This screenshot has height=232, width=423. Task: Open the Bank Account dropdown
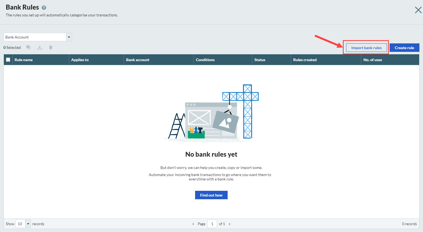(x=69, y=37)
